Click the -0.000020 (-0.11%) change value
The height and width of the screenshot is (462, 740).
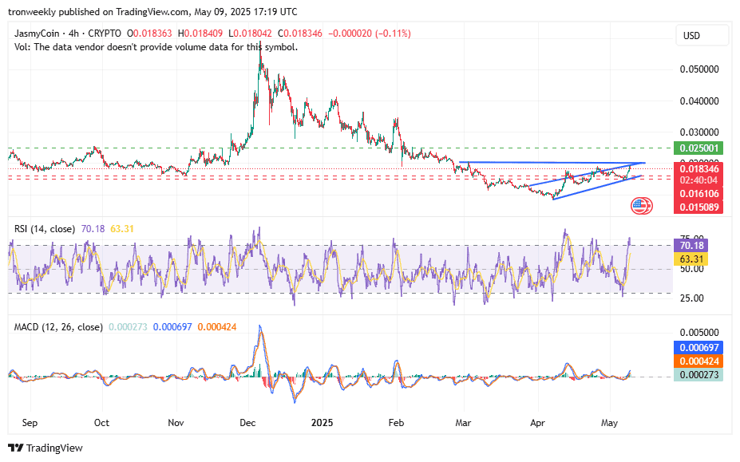tap(370, 34)
